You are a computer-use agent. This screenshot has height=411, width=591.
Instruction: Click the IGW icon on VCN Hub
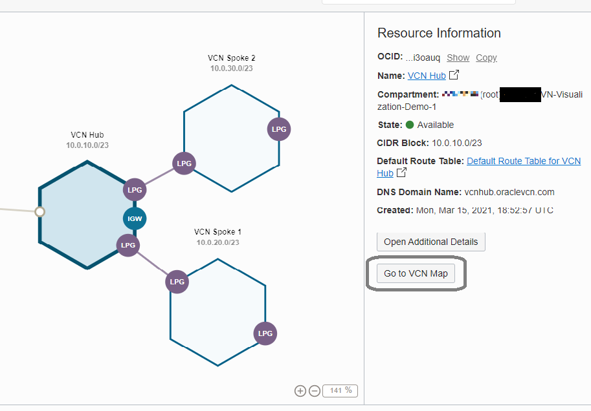pyautogui.click(x=134, y=218)
